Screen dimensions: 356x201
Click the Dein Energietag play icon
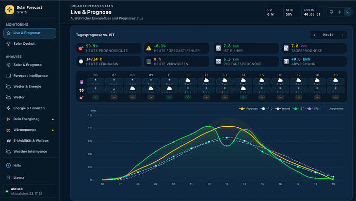8,119
